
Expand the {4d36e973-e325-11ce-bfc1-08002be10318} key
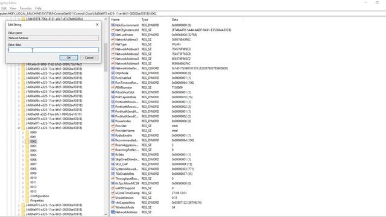pyautogui.click(x=19, y=205)
